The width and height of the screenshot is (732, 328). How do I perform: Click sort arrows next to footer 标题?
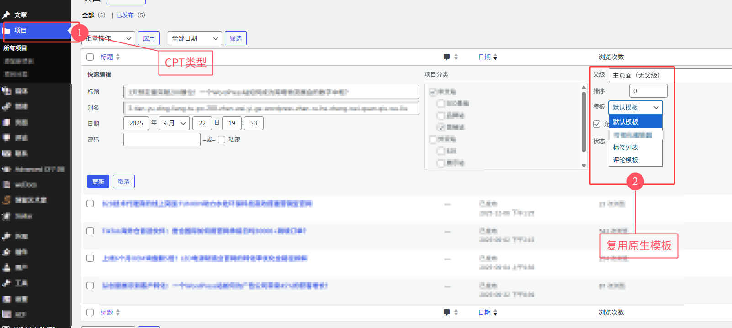tap(118, 312)
